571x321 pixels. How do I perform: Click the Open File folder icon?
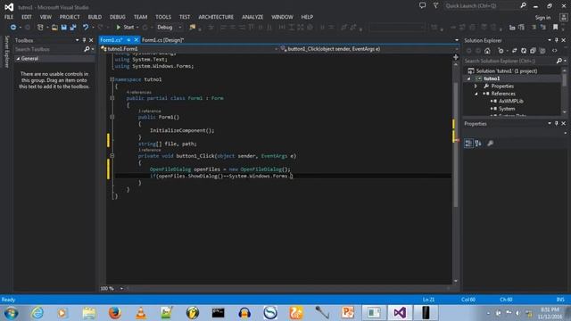coord(54,28)
